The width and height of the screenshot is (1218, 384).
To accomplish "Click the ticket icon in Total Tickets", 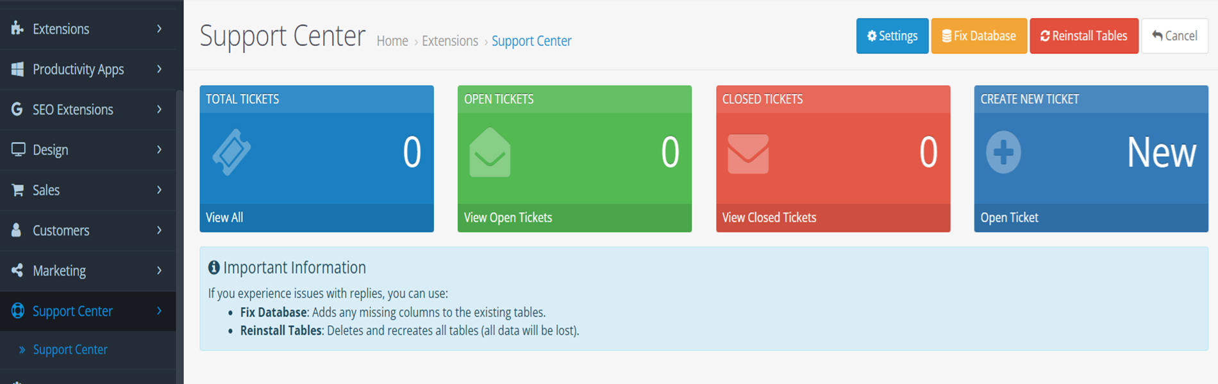I will tap(231, 152).
